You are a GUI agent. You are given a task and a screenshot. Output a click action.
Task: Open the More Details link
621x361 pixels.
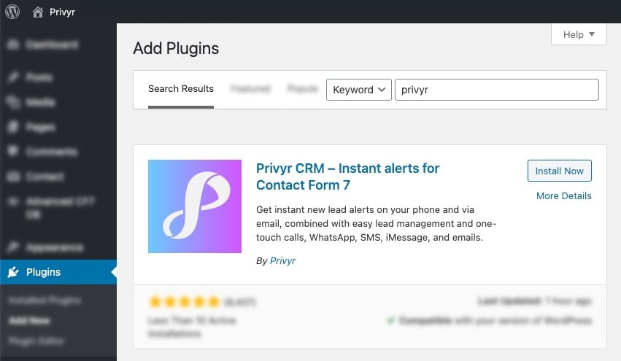coord(563,195)
